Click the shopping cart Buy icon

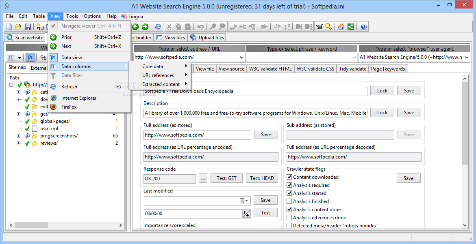click(319, 27)
